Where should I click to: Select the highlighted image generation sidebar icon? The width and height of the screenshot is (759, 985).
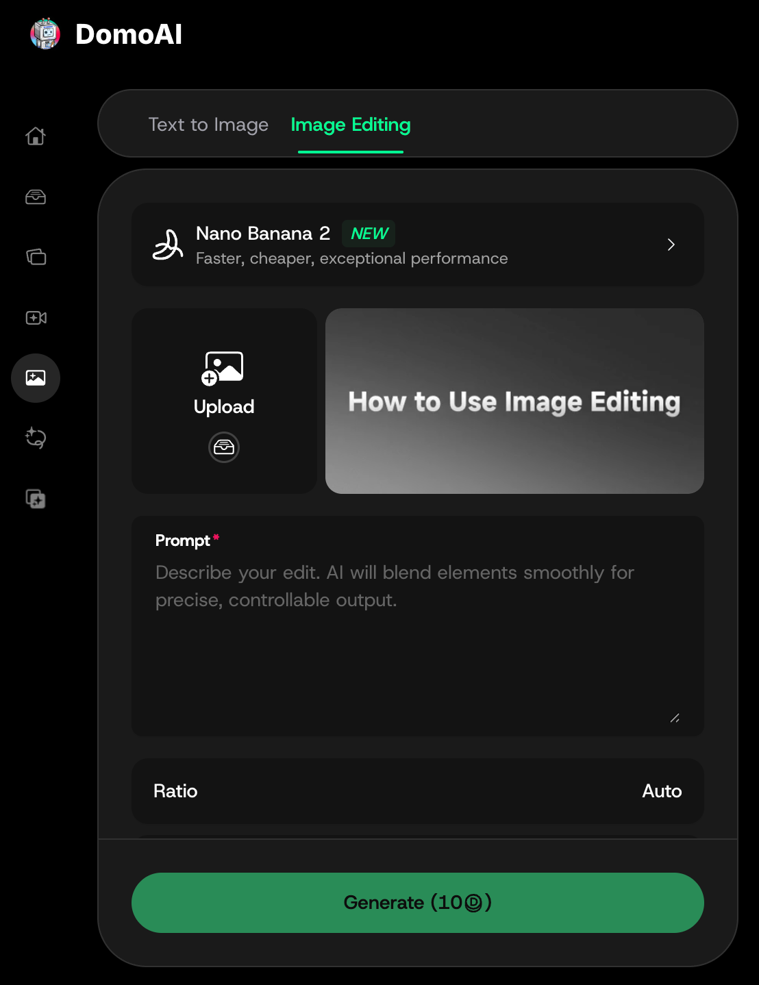[36, 378]
